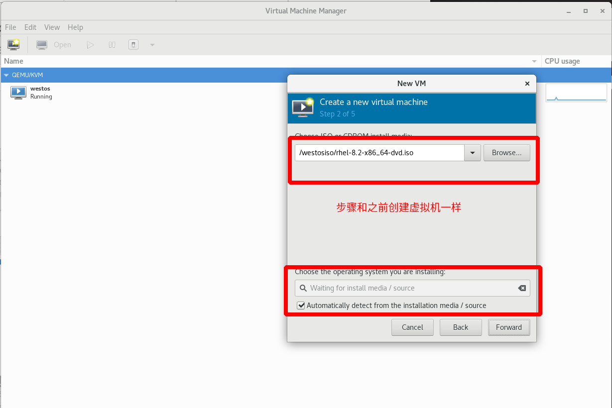Click 'Create a new virtual machine' heading
Viewport: 612px width, 408px height.
pyautogui.click(x=373, y=102)
